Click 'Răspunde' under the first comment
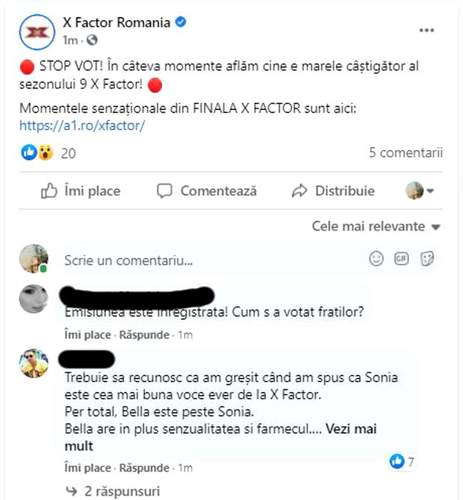This screenshot has width=463, height=500. [144, 335]
